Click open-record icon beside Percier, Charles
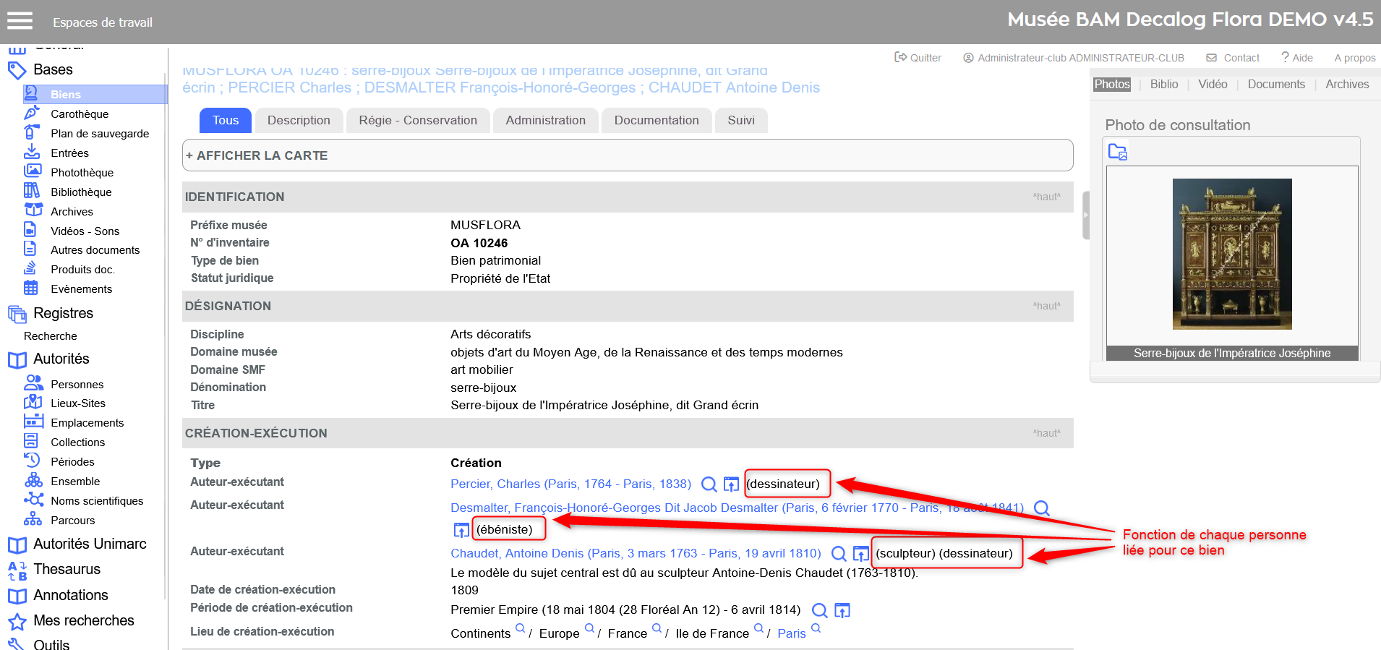 [731, 484]
